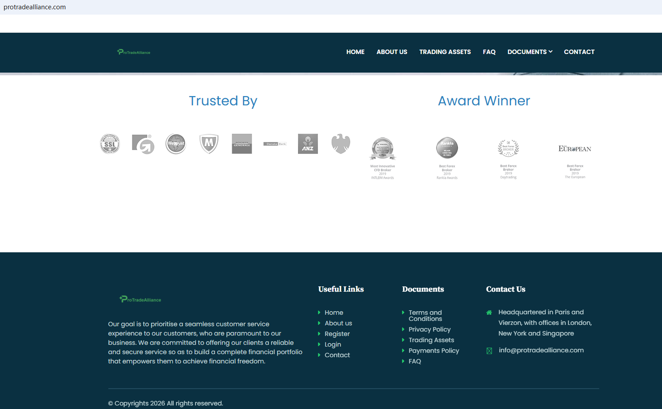The width and height of the screenshot is (662, 409).
Task: Open the Privacy Policy link
Action: tap(429, 329)
